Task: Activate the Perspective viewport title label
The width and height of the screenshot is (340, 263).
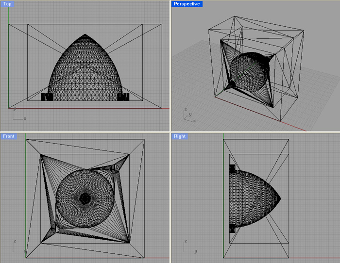Action: [187, 4]
